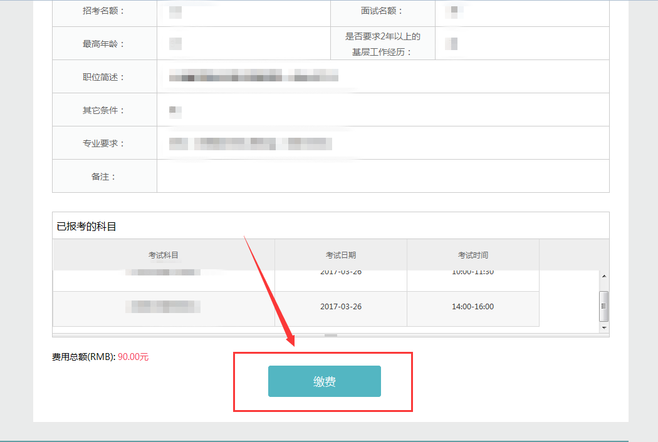
Task: Click the subjects table scroll-up arrow
Action: [x=604, y=276]
